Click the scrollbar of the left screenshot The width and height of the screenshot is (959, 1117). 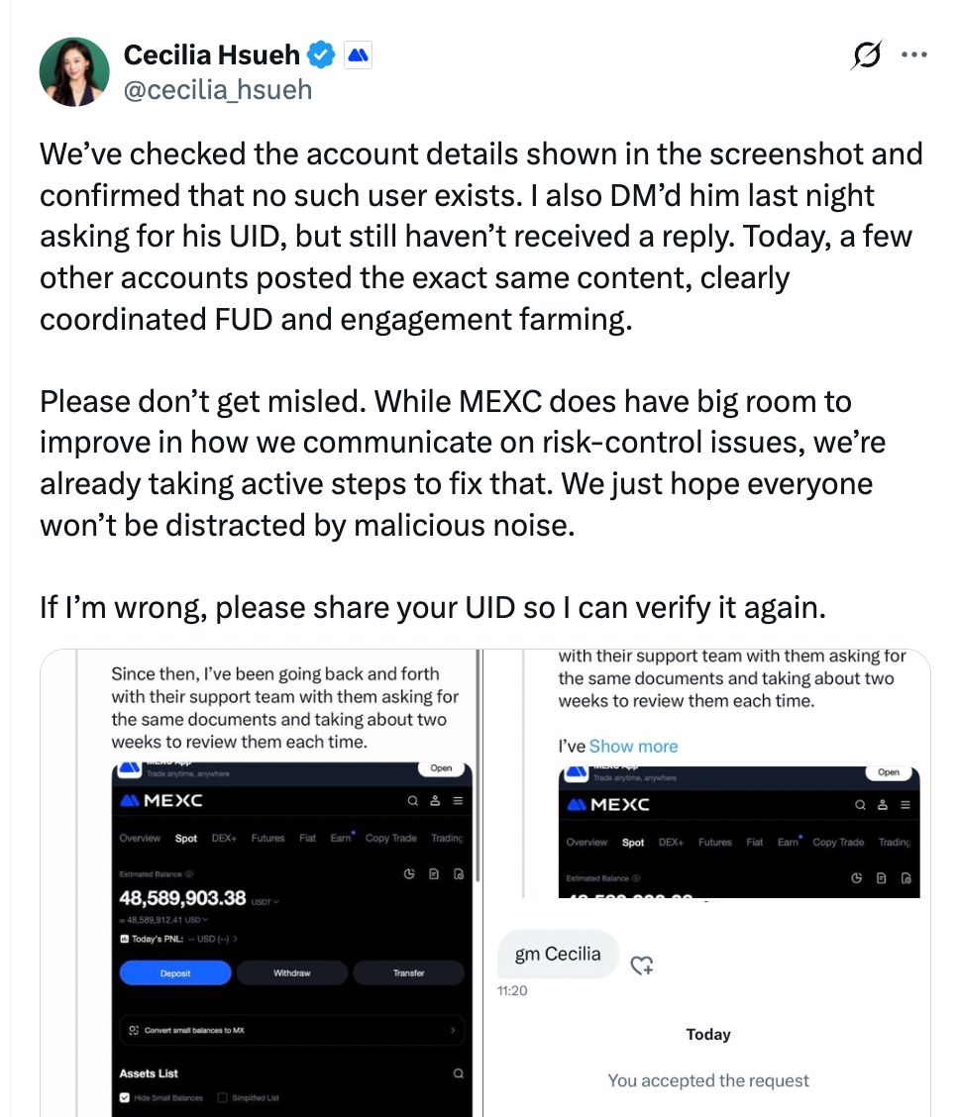(x=479, y=772)
